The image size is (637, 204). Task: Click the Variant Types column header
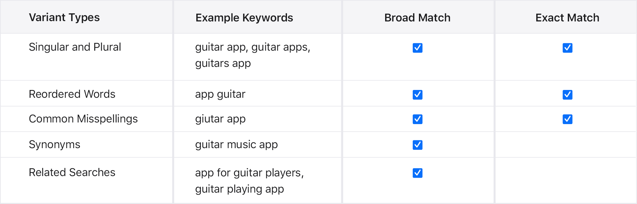64,18
